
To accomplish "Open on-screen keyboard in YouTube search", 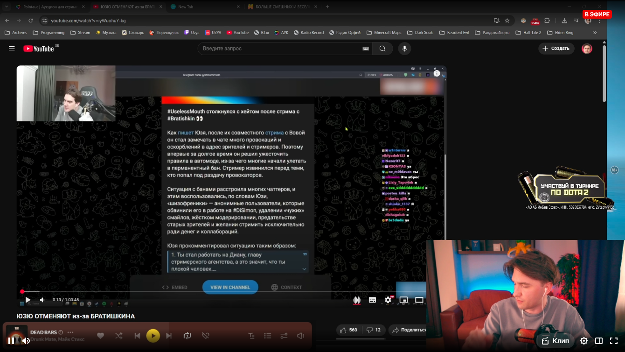I will coord(366,49).
